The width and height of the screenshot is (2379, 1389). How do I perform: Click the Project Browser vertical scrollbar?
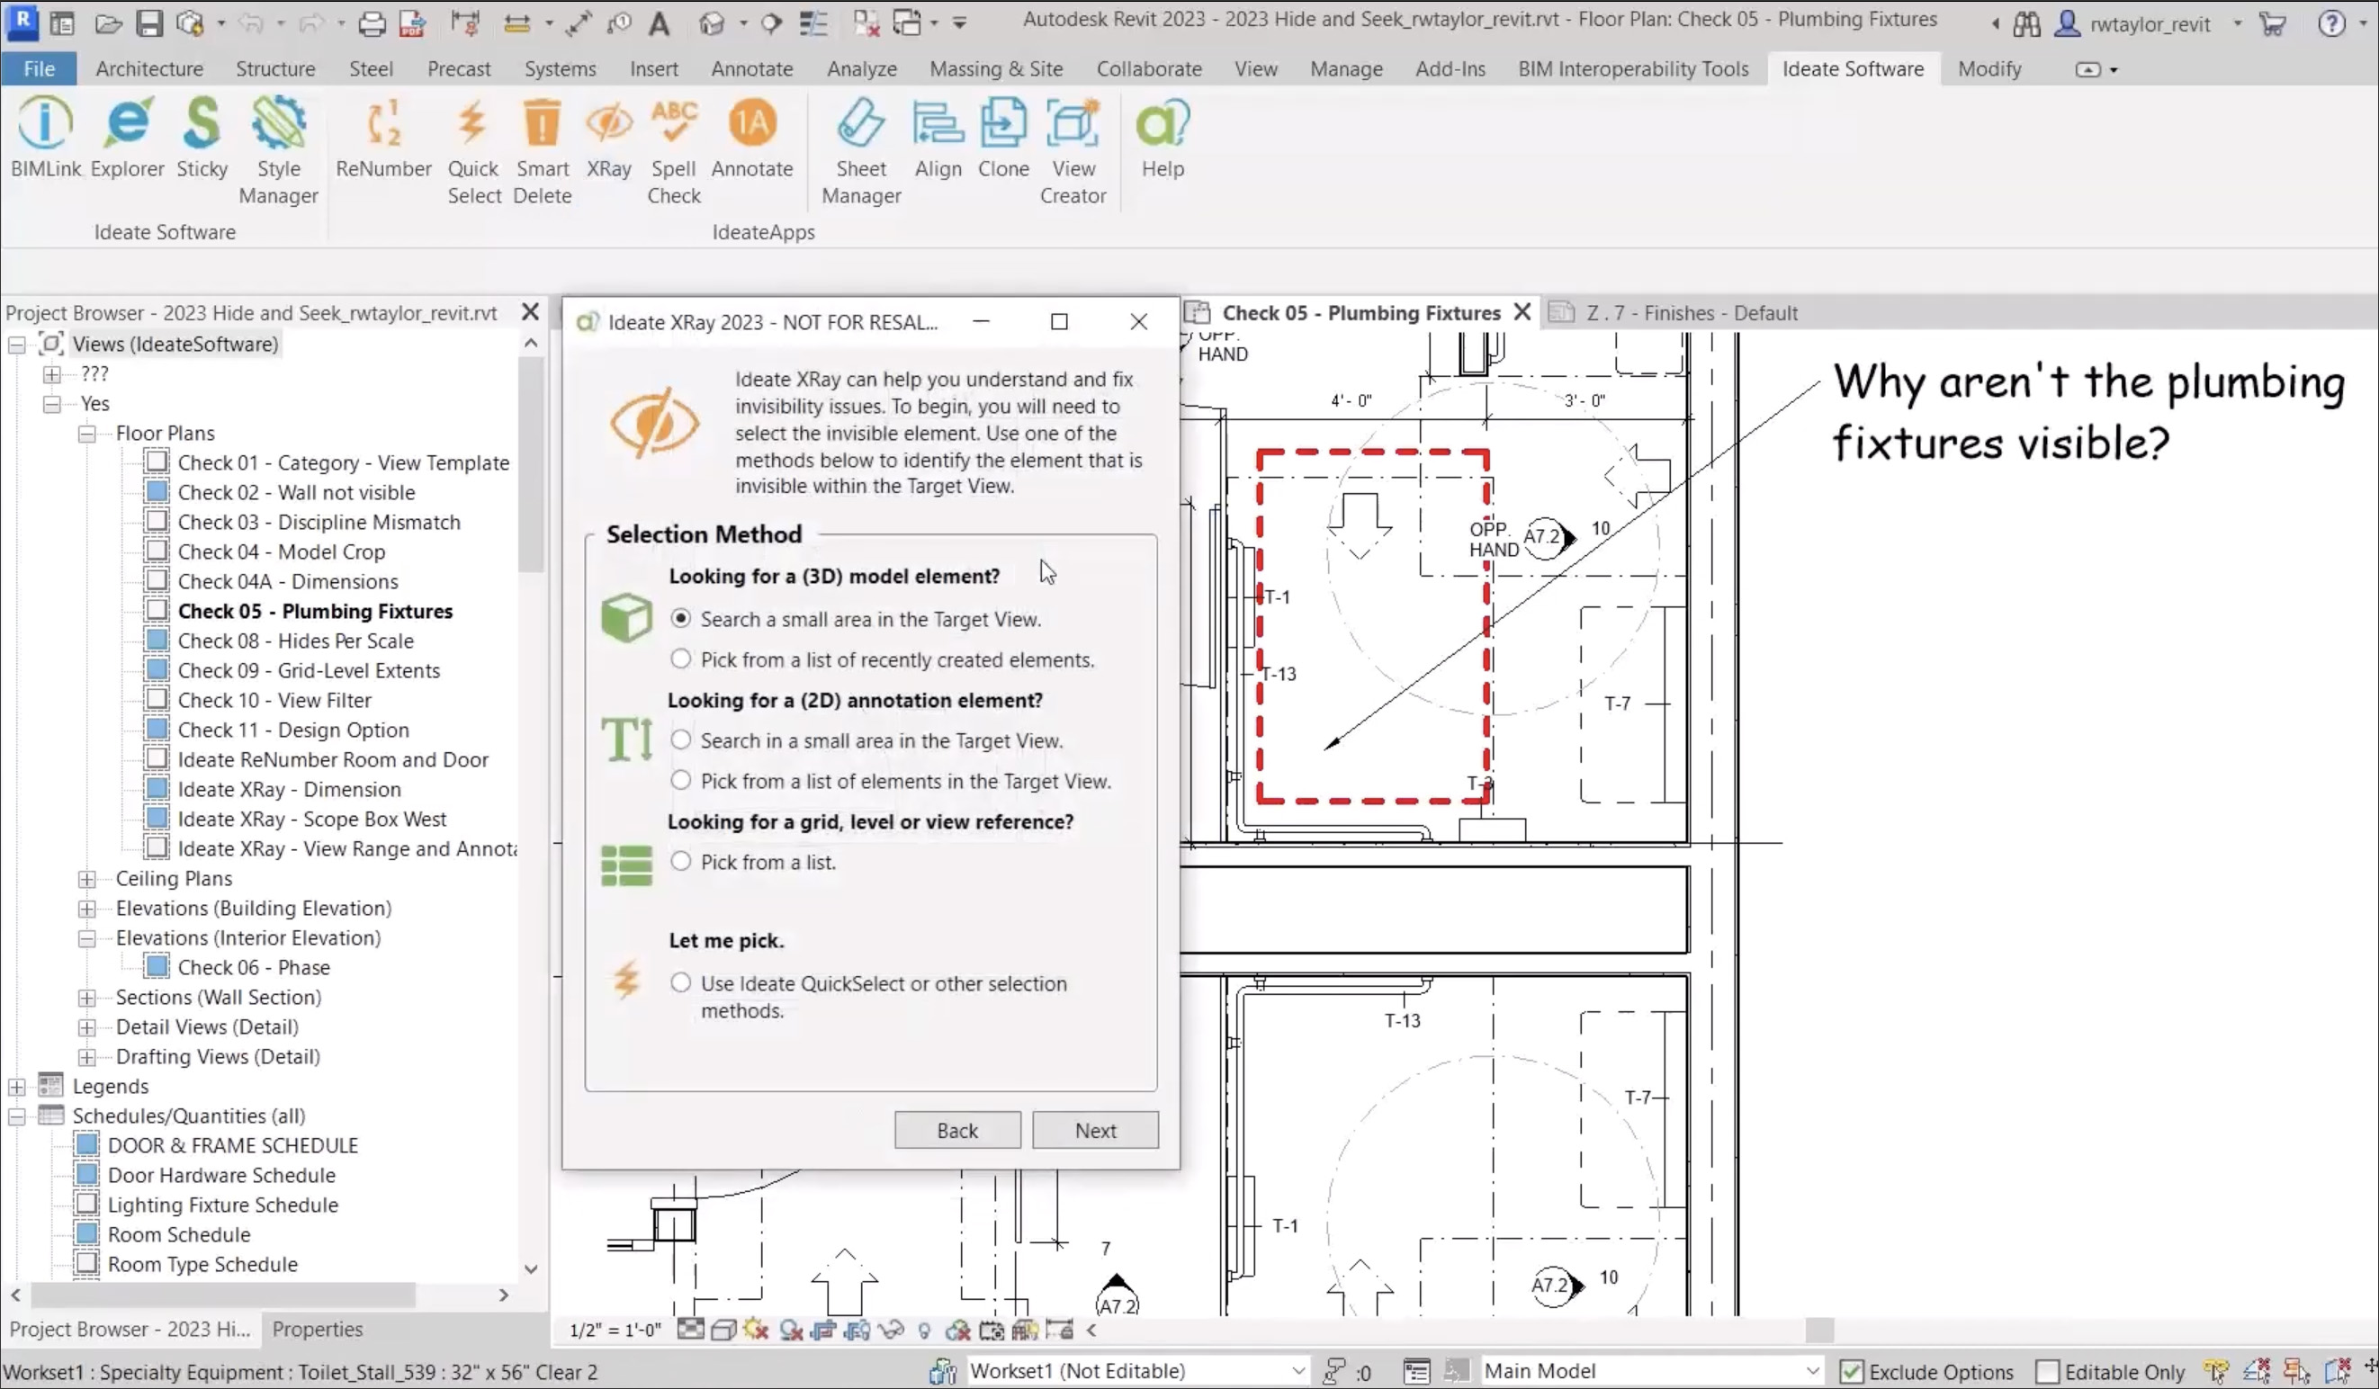pyautogui.click(x=532, y=462)
